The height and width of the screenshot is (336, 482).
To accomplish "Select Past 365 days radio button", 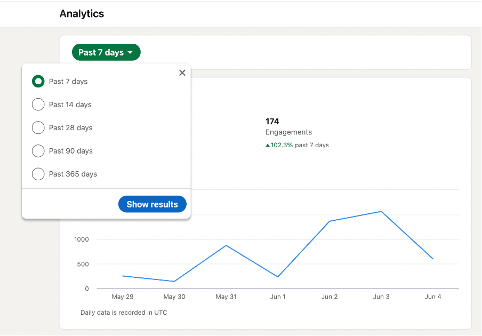I will point(38,174).
